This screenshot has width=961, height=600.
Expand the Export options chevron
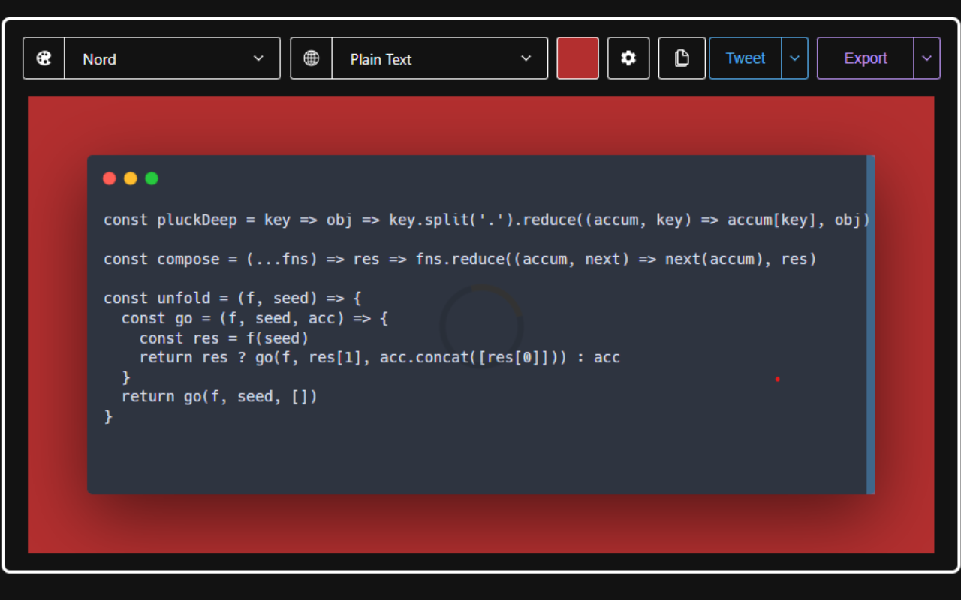coord(927,58)
